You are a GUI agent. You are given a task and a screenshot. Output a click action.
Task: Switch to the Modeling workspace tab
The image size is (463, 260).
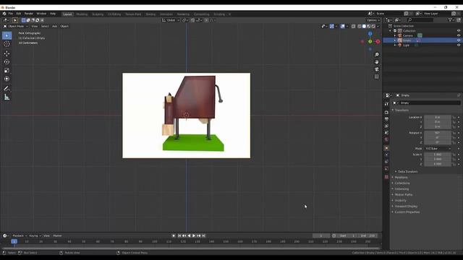(x=82, y=14)
